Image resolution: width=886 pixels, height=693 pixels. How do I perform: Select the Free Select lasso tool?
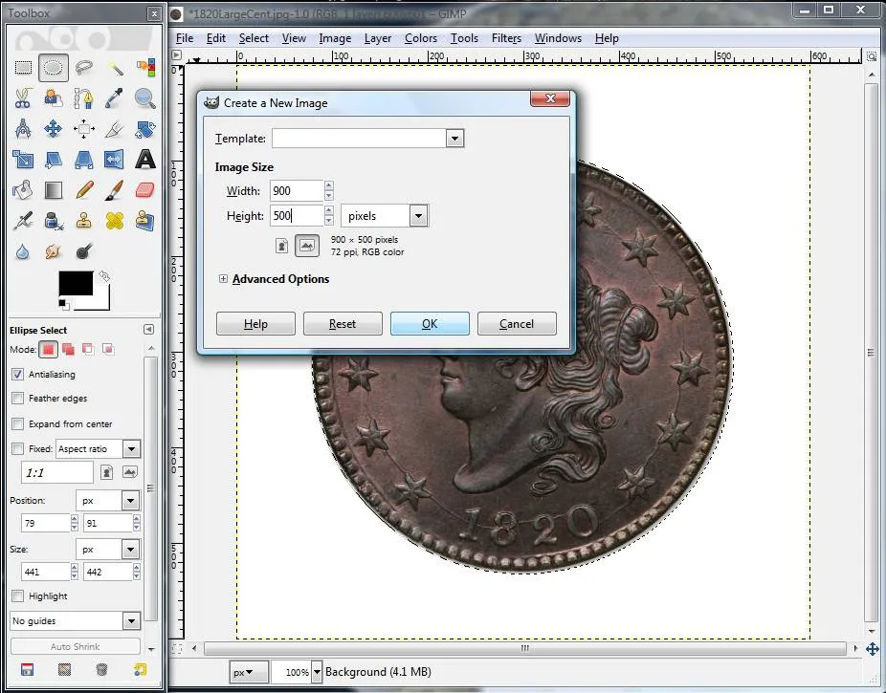click(x=84, y=68)
